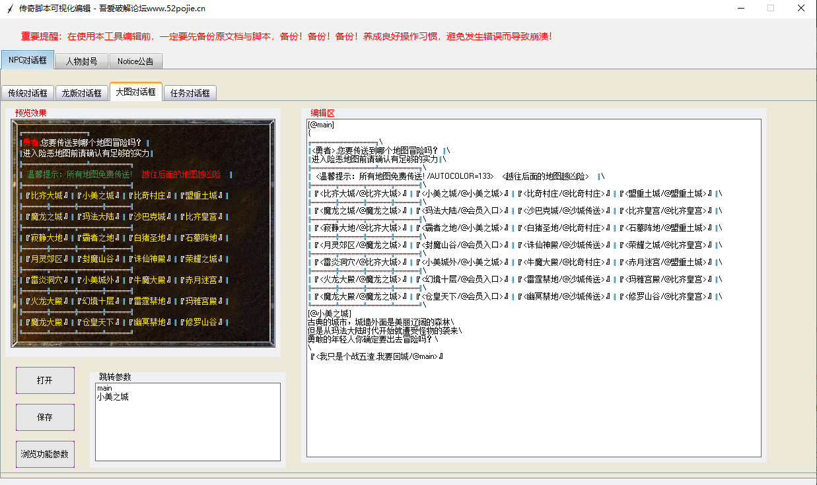Image resolution: width=817 pixels, height=485 pixels.
Task: Click 魔龙大殿 link in preview
Action: tap(46, 322)
